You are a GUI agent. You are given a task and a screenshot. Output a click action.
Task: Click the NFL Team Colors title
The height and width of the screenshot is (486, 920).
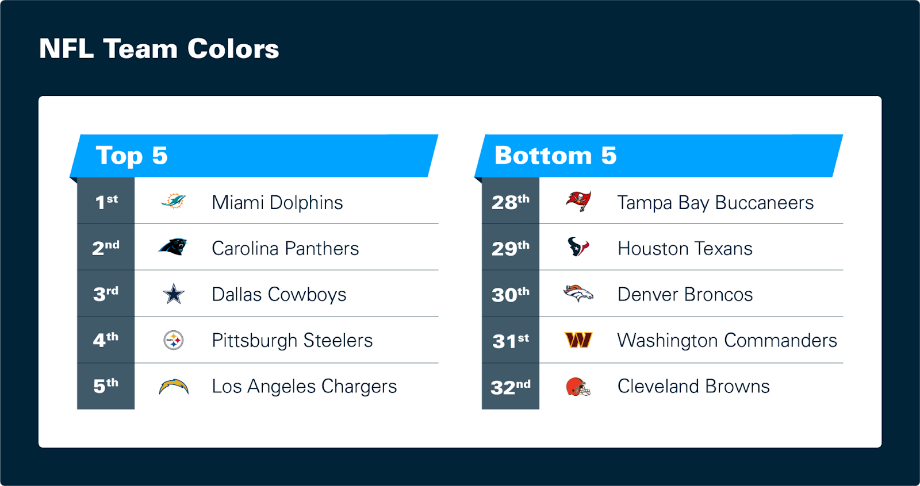click(159, 49)
